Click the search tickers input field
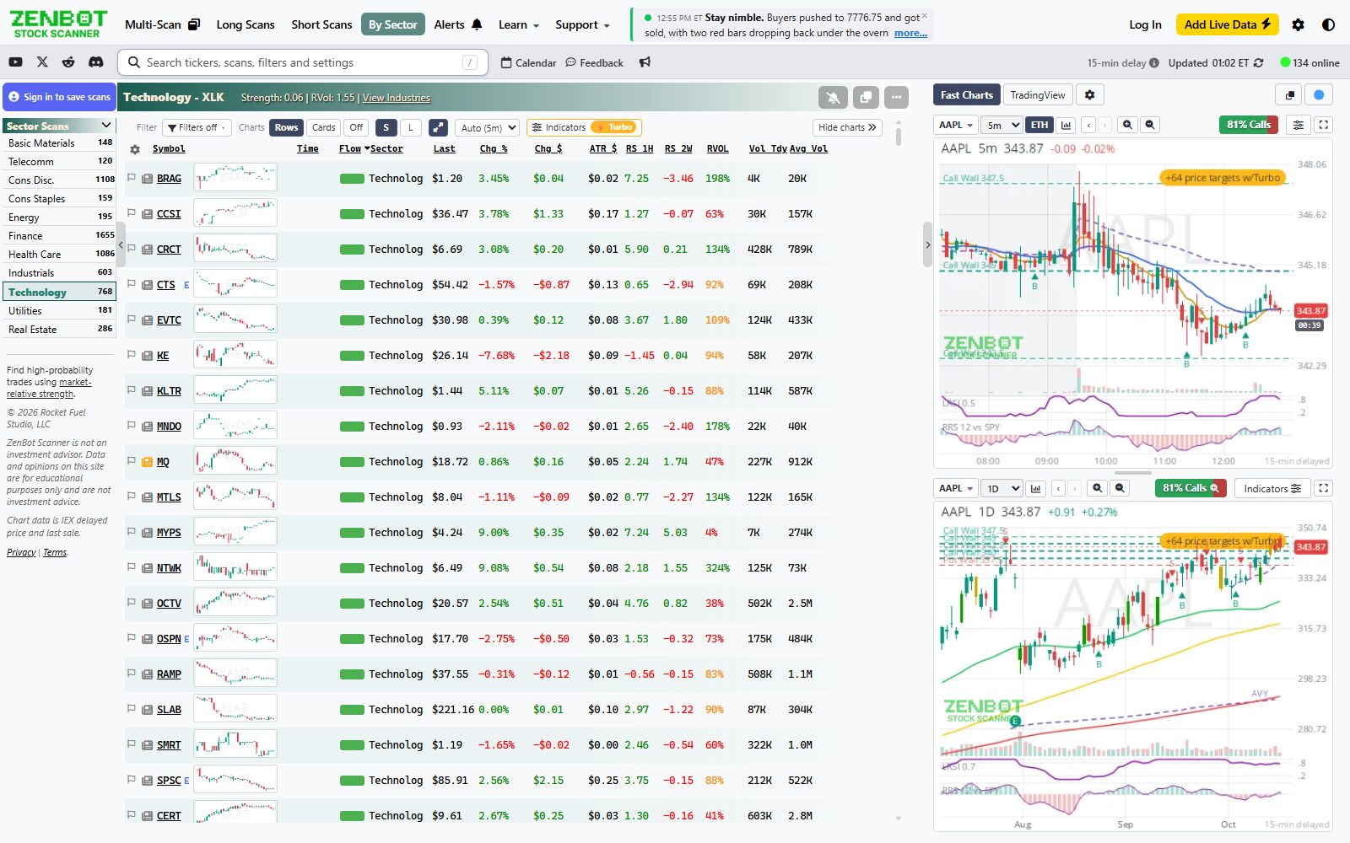Image resolution: width=1350 pixels, height=843 pixels. pos(303,62)
